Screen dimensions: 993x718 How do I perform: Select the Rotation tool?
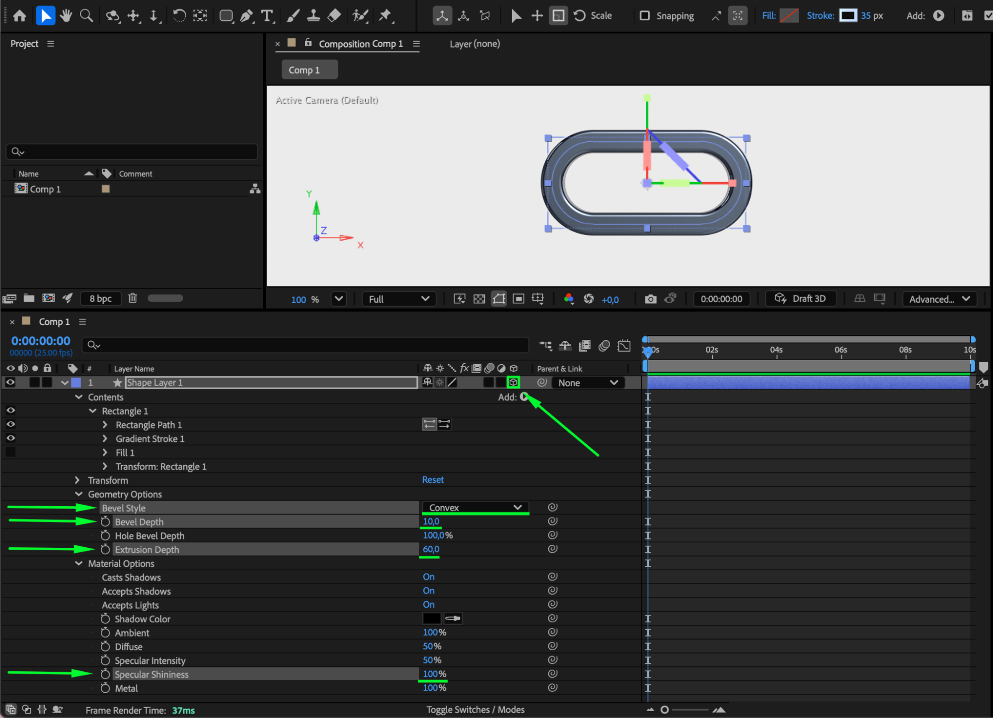click(x=179, y=16)
